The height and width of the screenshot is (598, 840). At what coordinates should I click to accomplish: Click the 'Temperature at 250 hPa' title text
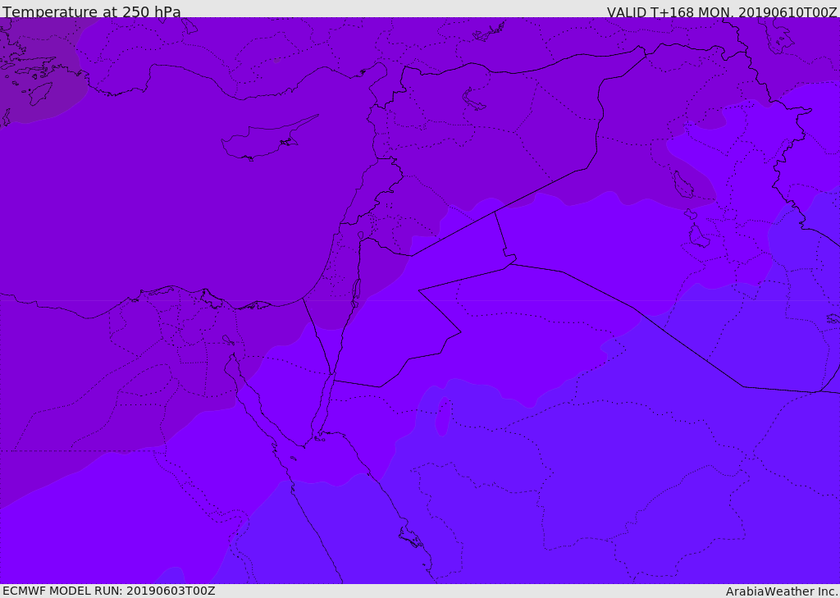tap(92, 11)
